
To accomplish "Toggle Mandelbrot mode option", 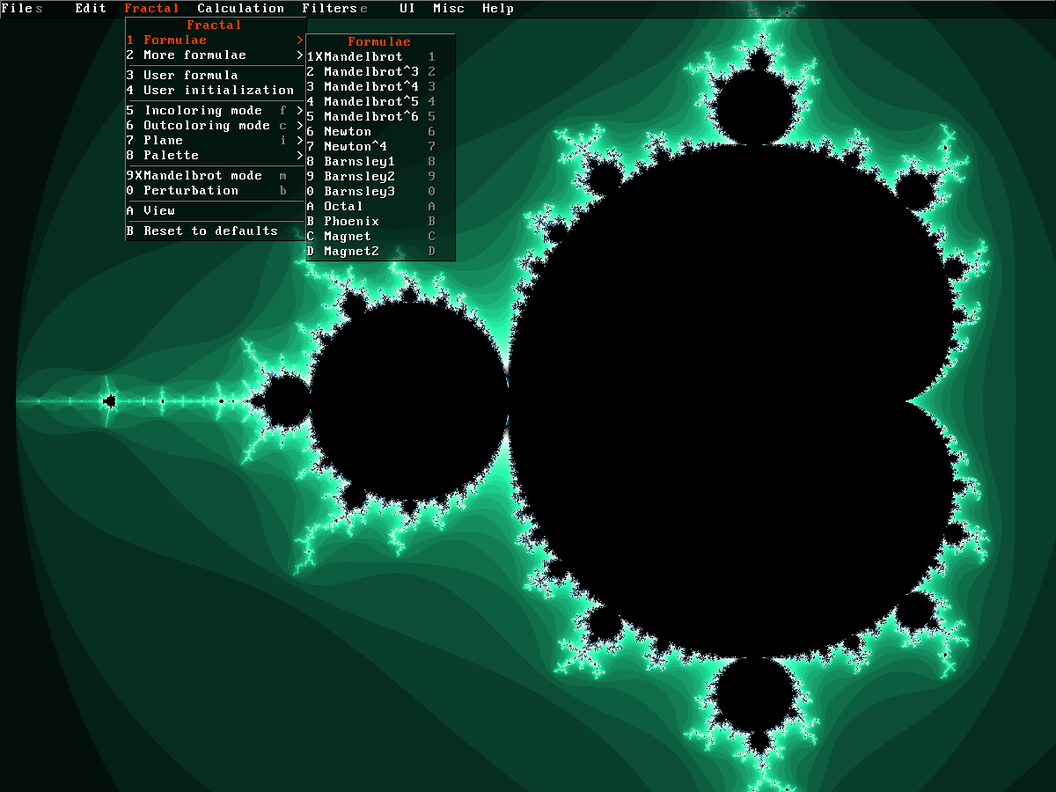I will click(x=202, y=176).
